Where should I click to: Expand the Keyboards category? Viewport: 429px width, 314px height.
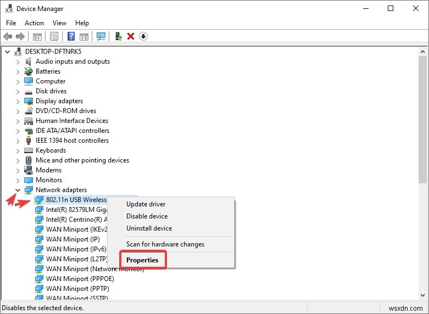tap(18, 151)
